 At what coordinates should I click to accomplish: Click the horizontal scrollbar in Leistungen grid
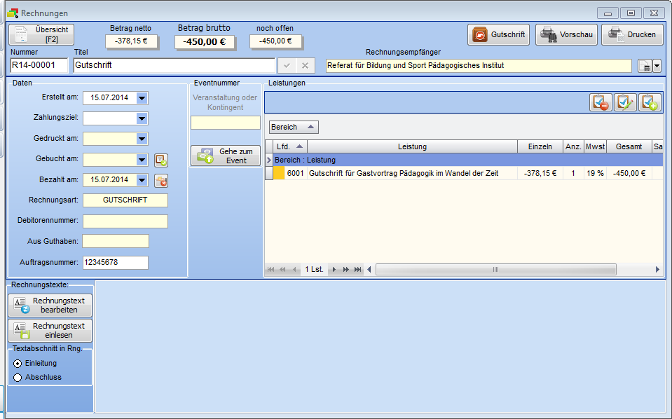pos(495,270)
